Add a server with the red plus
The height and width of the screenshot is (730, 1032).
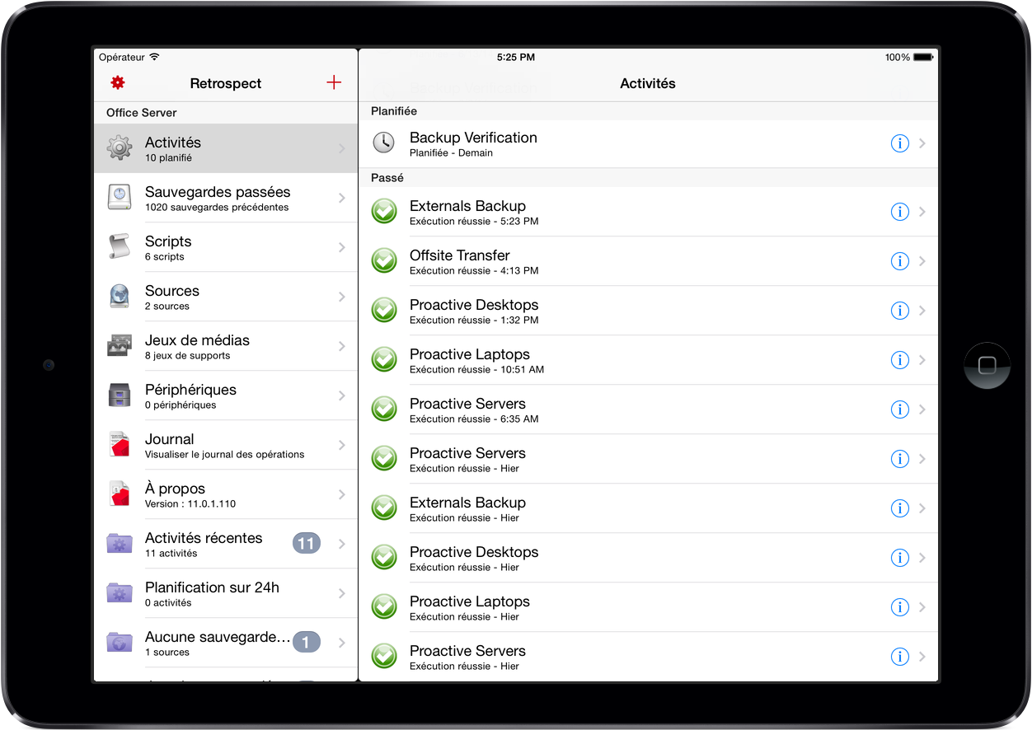(x=334, y=82)
